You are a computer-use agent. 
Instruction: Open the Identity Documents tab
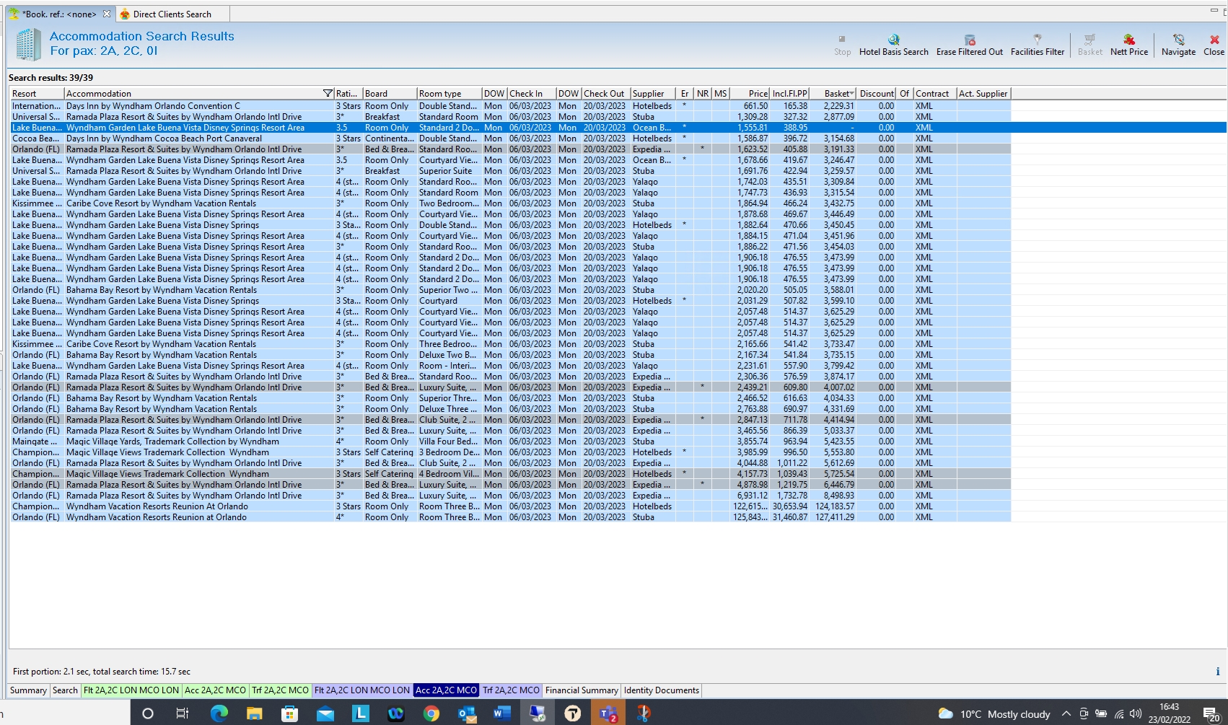[x=662, y=690]
